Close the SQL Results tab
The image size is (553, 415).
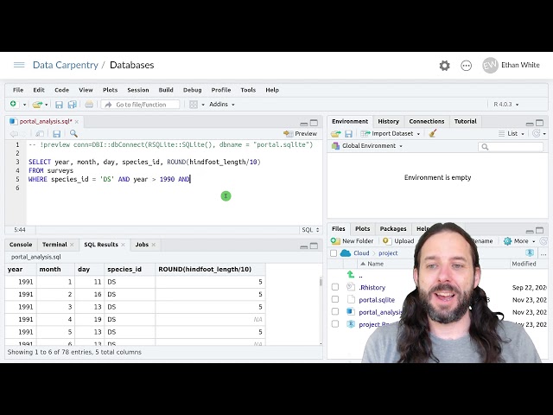(123, 245)
